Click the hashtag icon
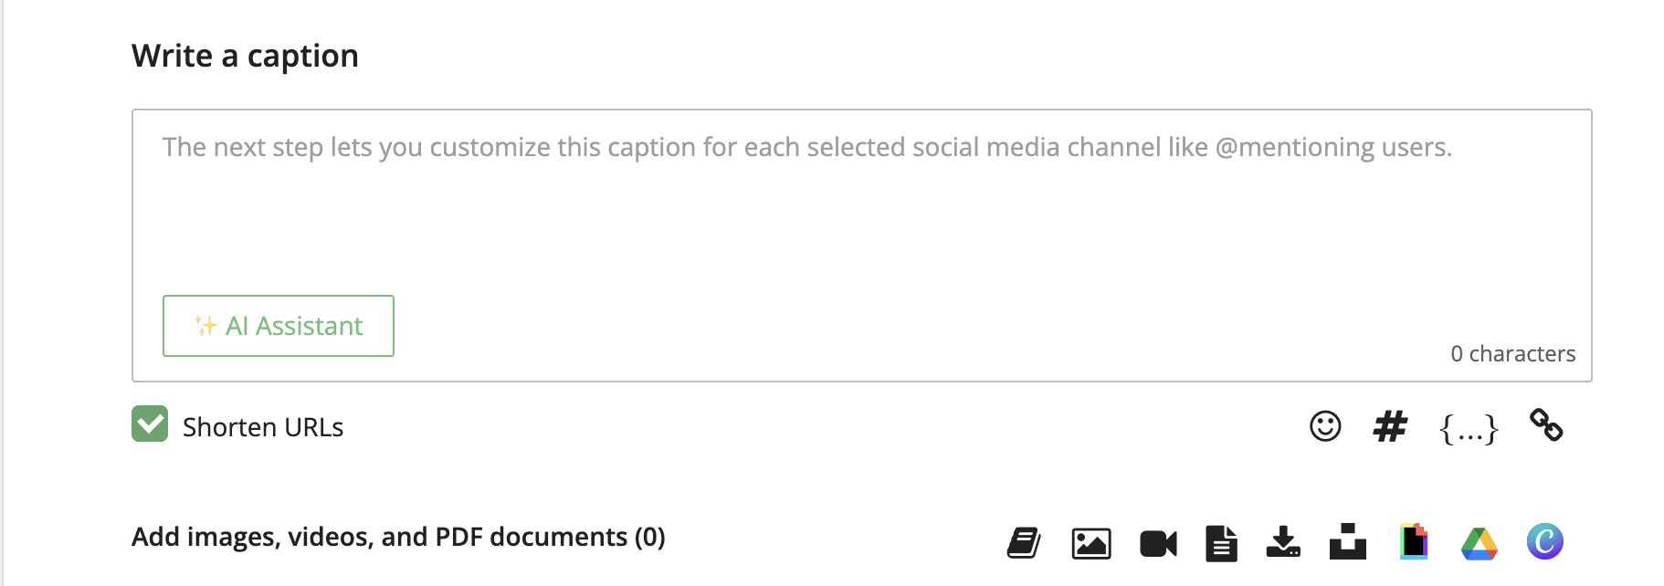The image size is (1664, 586). coord(1390,426)
